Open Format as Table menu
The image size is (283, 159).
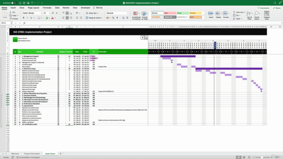coord(145,15)
